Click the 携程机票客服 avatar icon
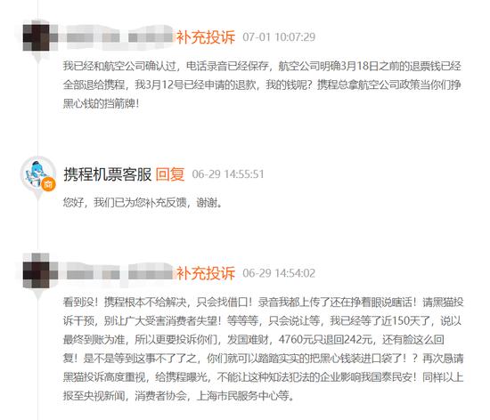 click(x=38, y=174)
